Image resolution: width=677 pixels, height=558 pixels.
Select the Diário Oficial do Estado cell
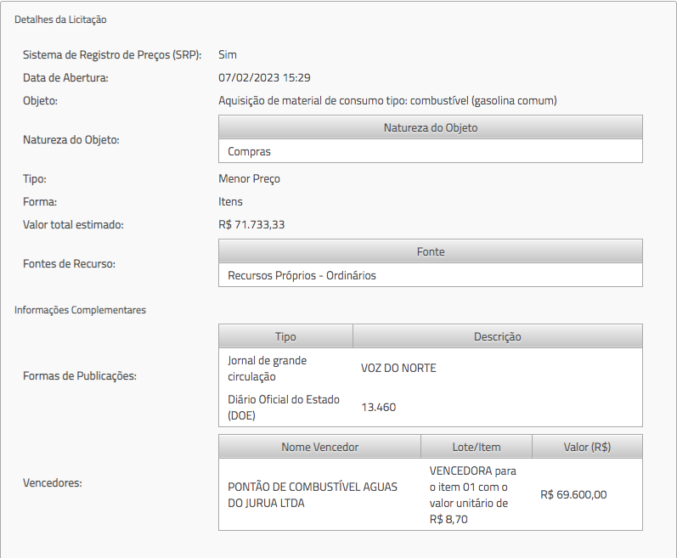[x=272, y=407]
